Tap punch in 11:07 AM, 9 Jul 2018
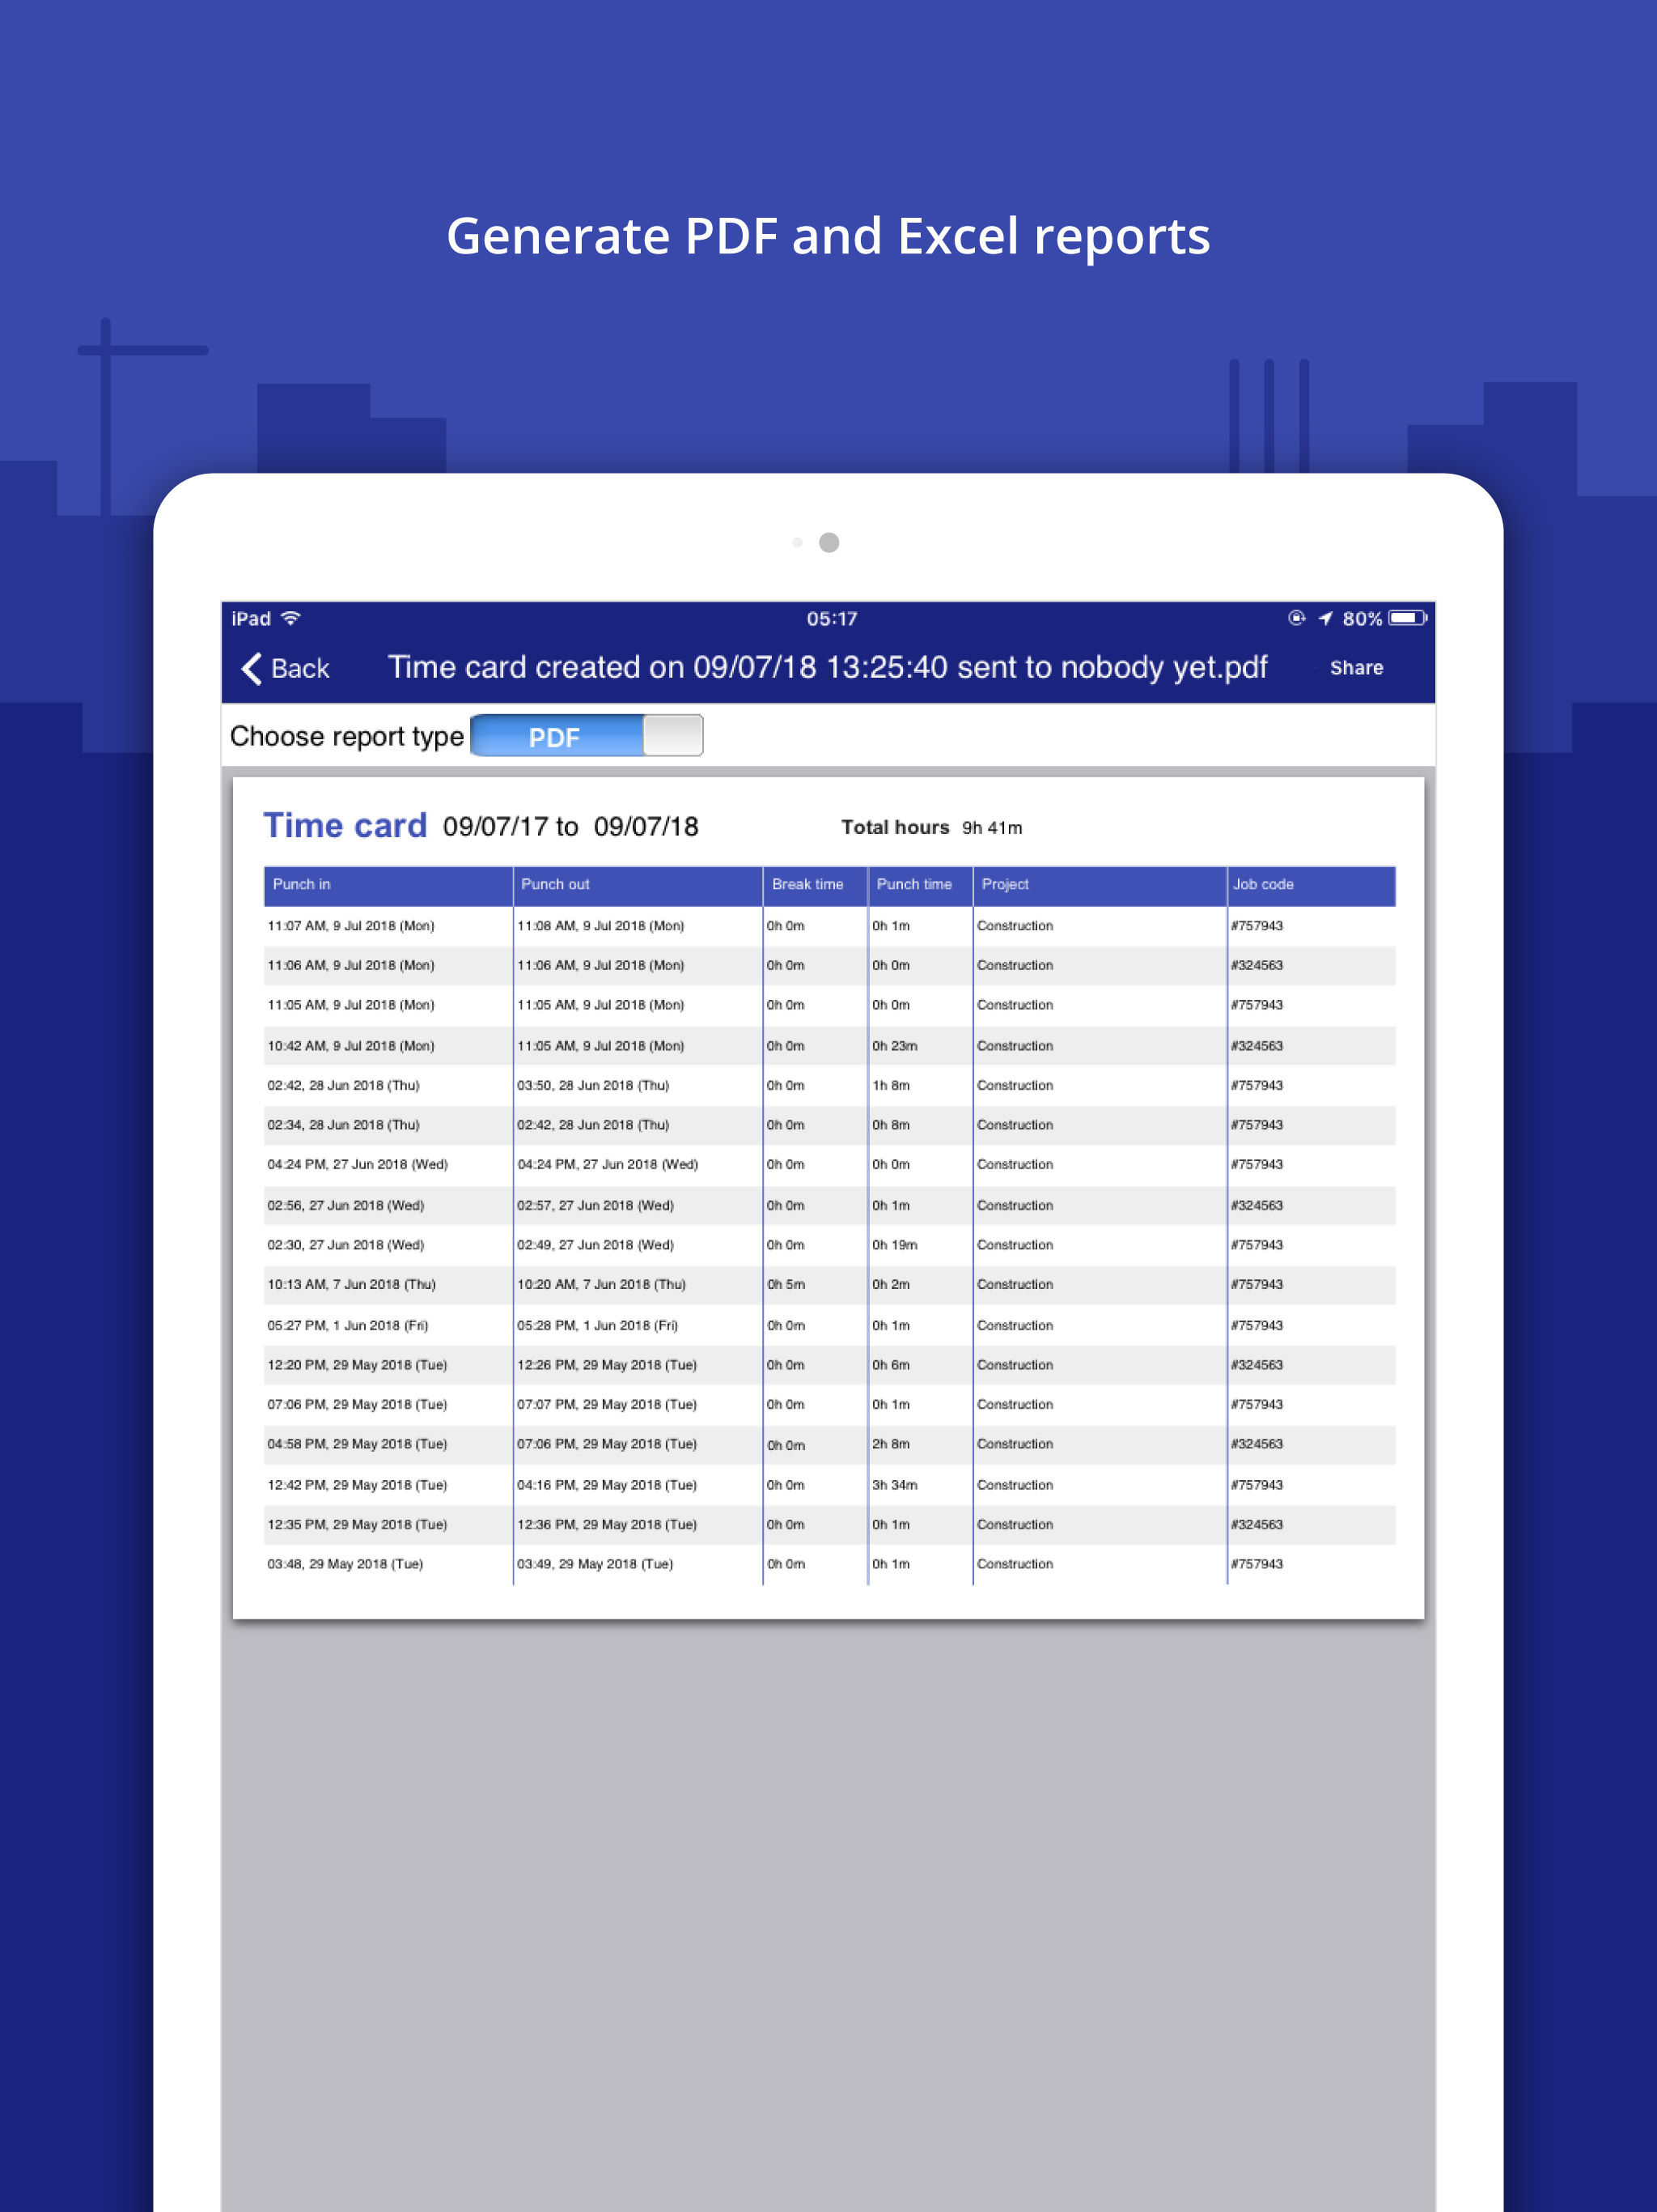 click(x=351, y=926)
